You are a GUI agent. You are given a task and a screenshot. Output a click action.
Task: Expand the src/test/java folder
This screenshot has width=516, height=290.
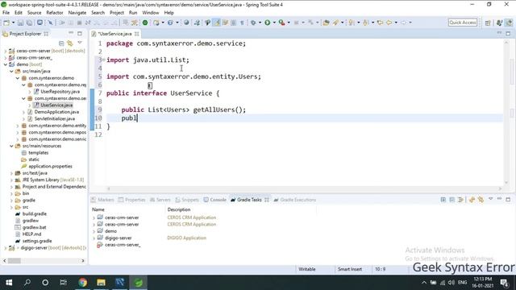[x=11, y=173]
